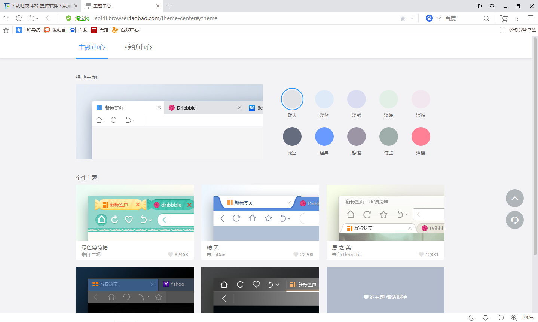538x322 pixels.
Task: Switch to the 壁纸中心 tab
Action: point(138,47)
